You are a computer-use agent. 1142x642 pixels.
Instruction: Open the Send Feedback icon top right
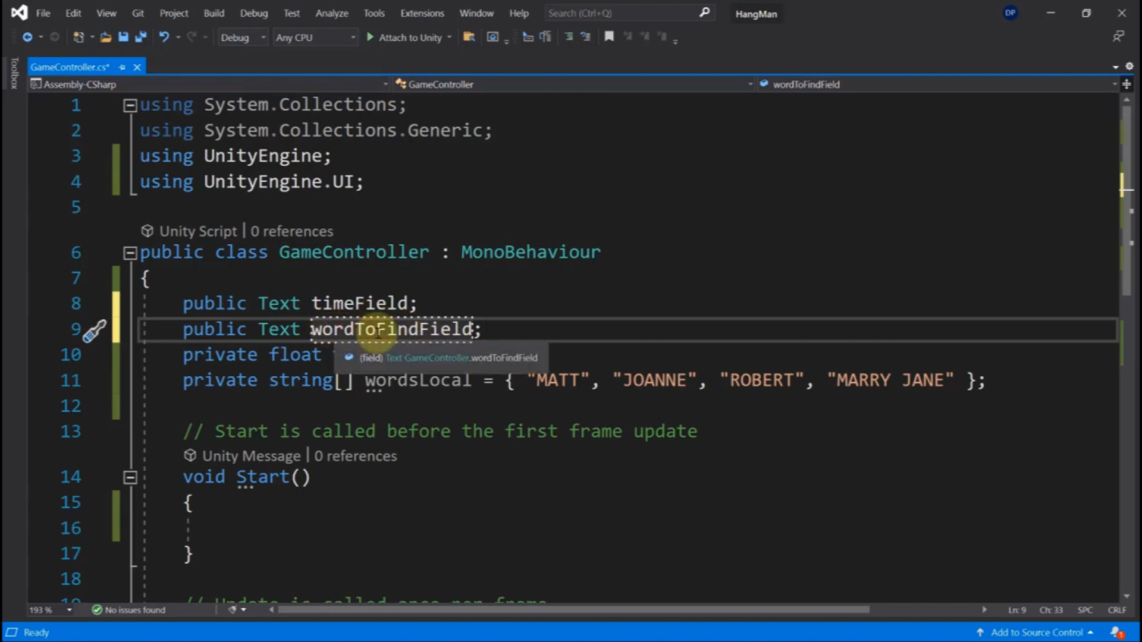point(1119,36)
